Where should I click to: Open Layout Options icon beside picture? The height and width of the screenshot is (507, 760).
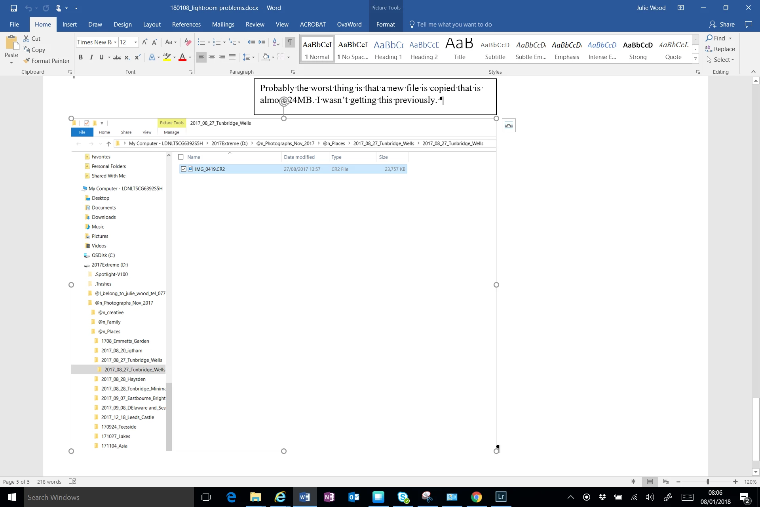click(x=509, y=126)
